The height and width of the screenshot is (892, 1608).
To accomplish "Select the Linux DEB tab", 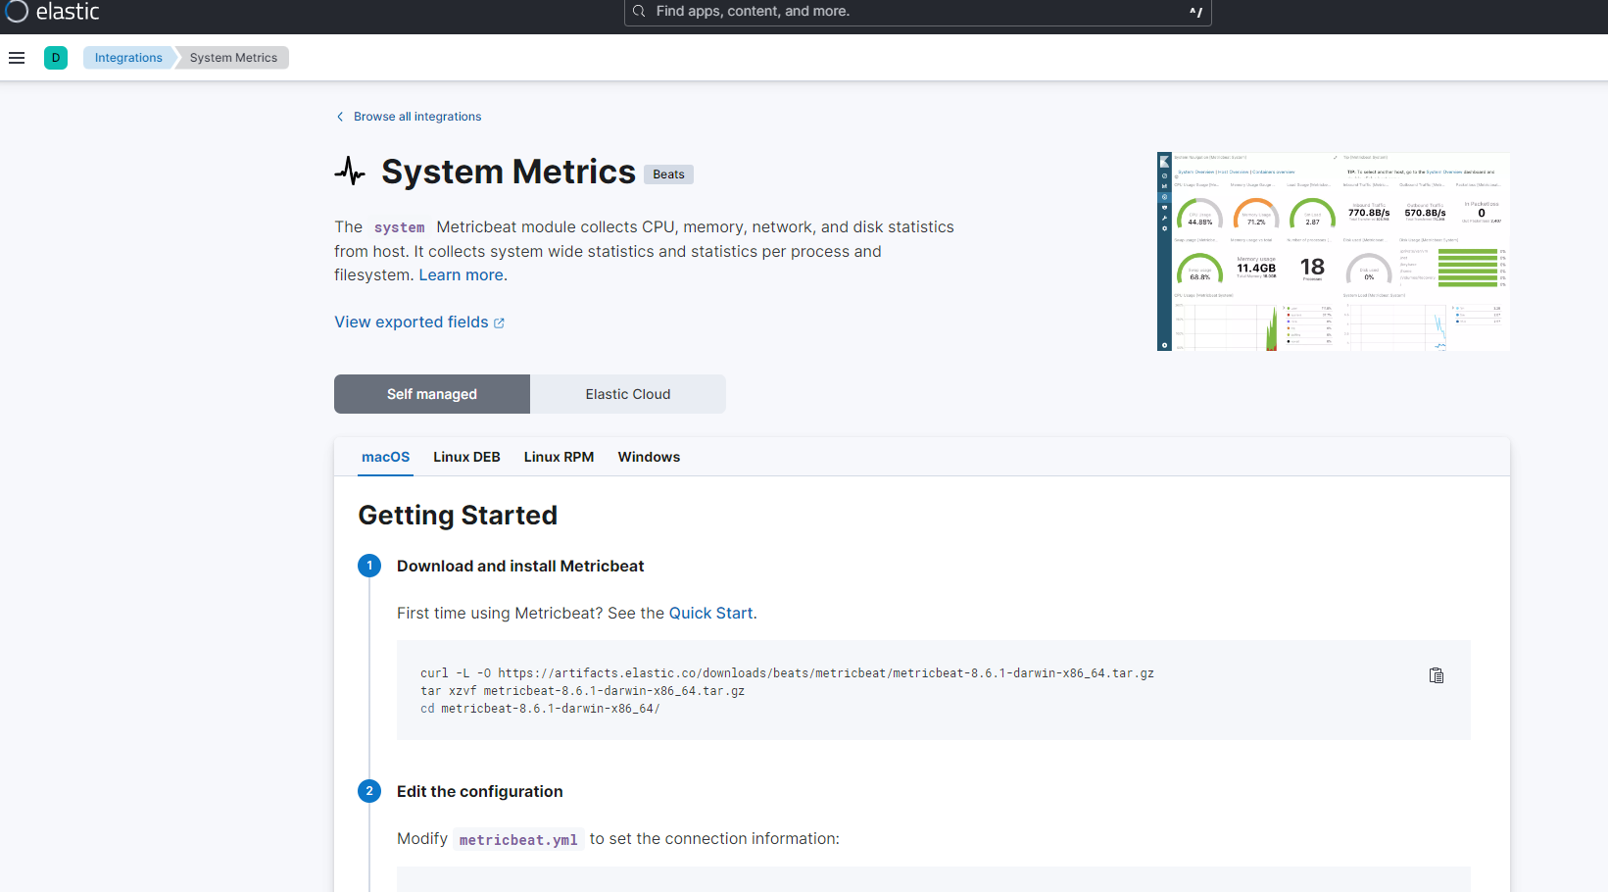I will 466,457.
